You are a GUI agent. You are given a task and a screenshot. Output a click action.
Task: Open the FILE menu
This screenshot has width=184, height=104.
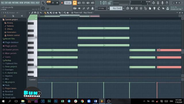click(3, 3)
